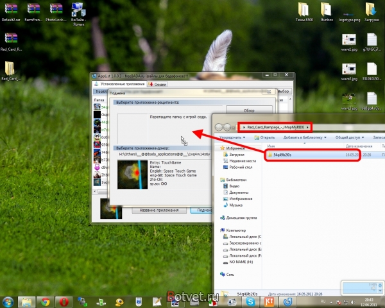Open Skype from the taskbar
Viewport: 385px width, 308px height.
click(x=289, y=300)
